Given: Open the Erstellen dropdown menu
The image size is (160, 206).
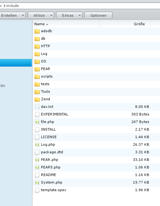Looking at the screenshot, I should (12, 15).
